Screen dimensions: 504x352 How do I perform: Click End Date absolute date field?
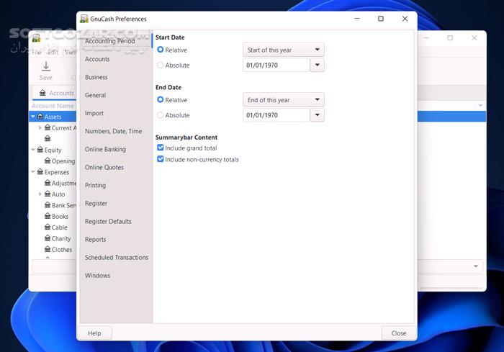tap(276, 115)
